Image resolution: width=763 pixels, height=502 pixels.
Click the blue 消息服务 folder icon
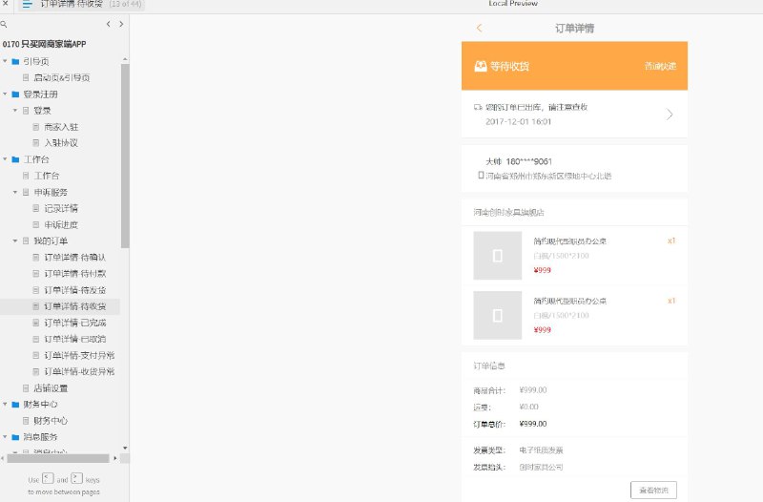pos(15,437)
